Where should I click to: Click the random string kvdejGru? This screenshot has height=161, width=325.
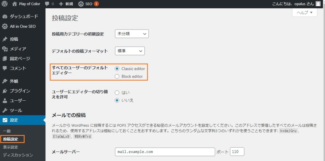tap(289, 131)
